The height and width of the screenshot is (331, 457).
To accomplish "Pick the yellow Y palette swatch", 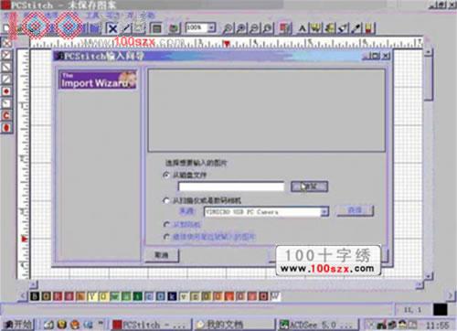I will click(x=91, y=296).
